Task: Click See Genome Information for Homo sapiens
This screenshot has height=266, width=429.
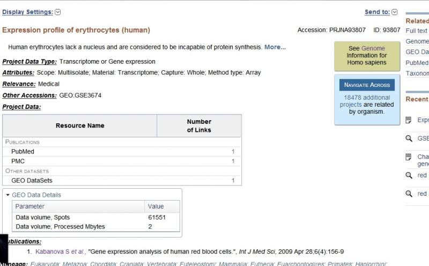Action: point(367,56)
